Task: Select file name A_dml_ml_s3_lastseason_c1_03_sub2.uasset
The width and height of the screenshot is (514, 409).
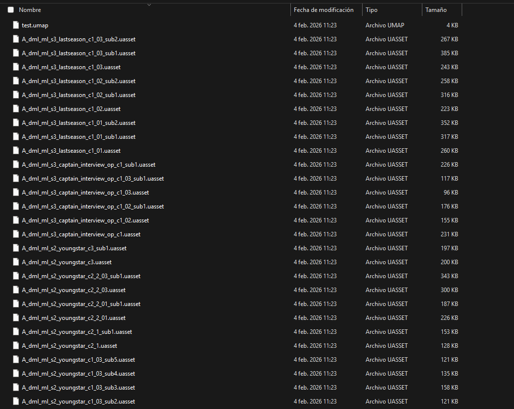Action: 79,39
